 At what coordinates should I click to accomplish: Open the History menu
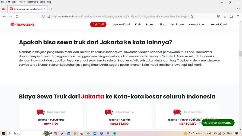pyautogui.click(x=22, y=2)
